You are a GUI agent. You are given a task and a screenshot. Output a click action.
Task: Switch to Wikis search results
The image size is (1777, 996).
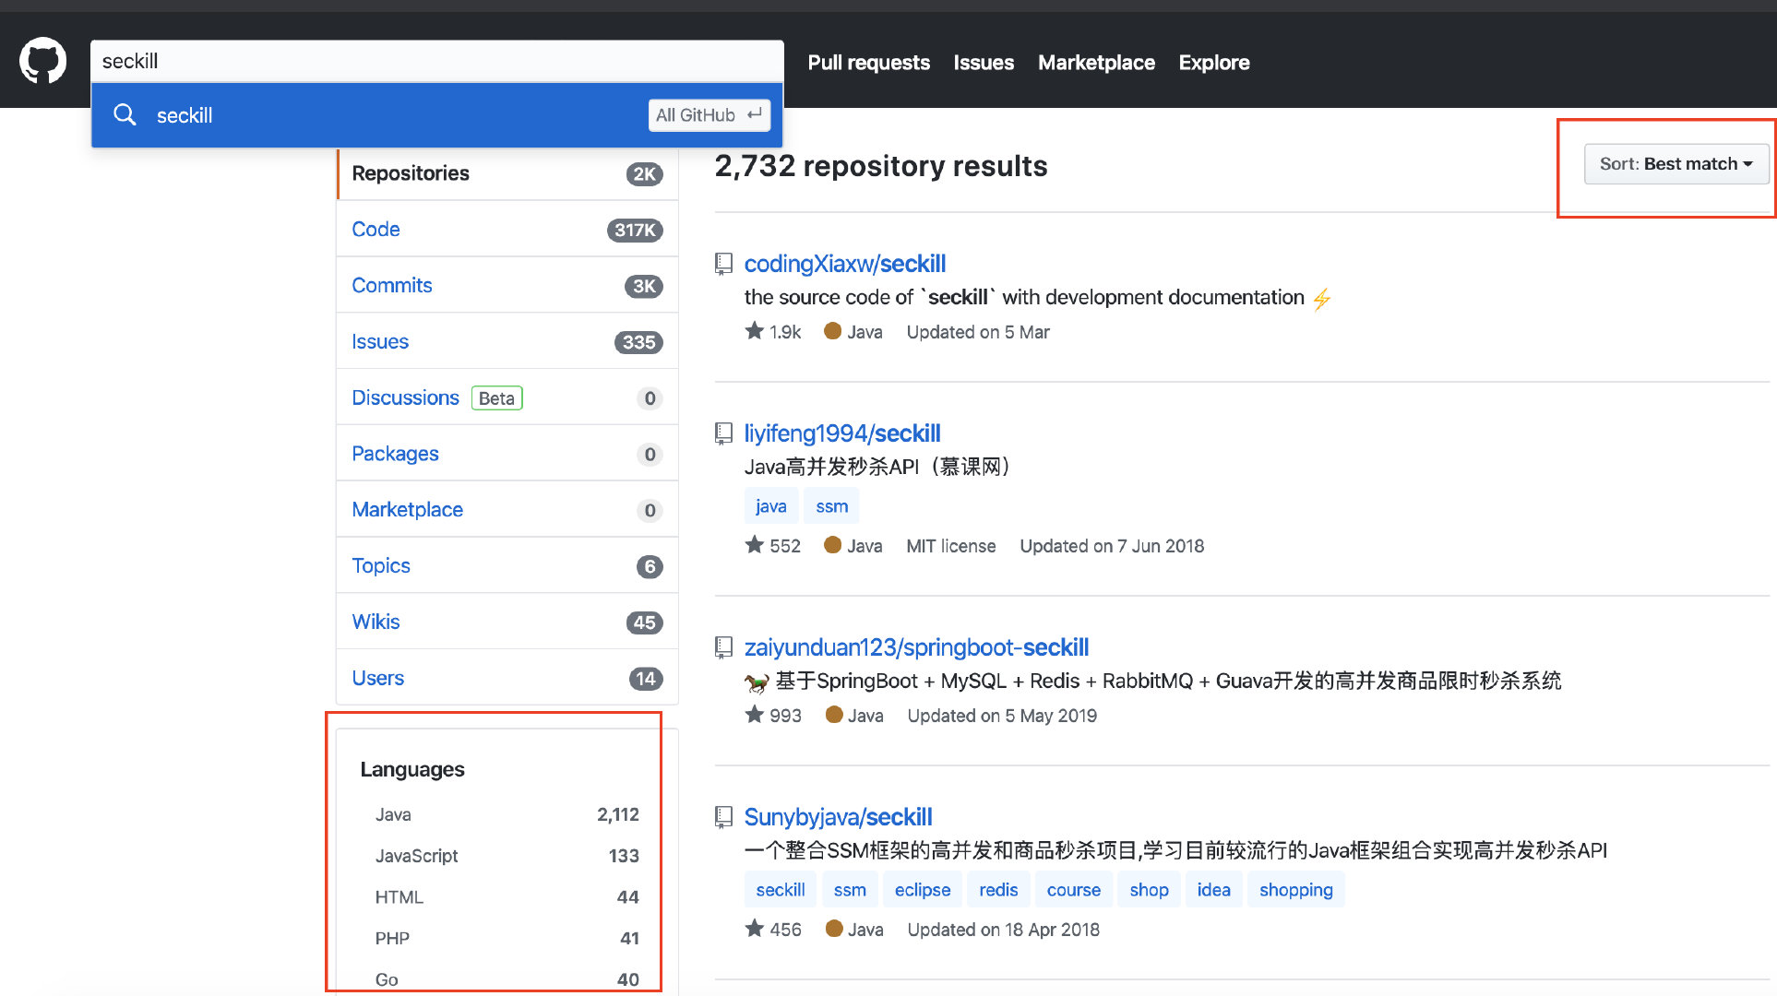click(x=507, y=622)
